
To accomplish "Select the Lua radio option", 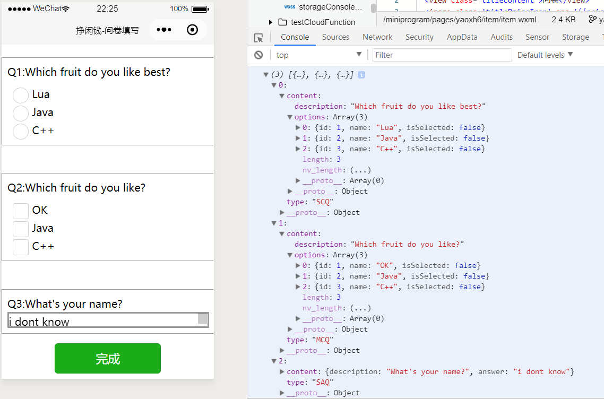I will tap(21, 95).
